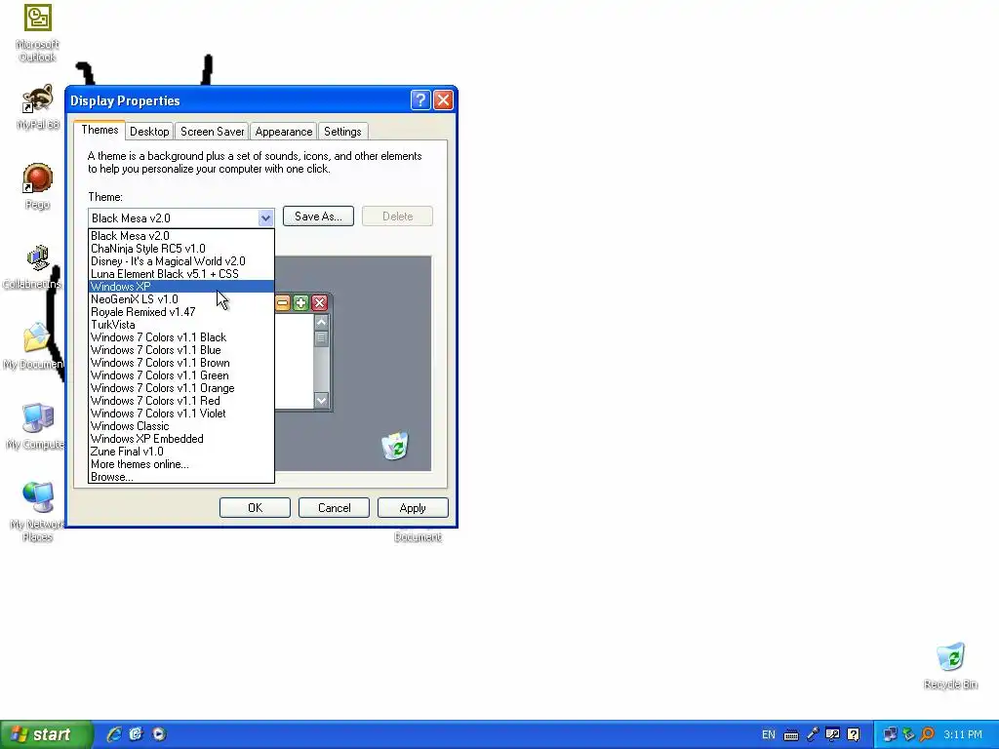
Task: Switch to the Desktop tab
Action: (149, 132)
